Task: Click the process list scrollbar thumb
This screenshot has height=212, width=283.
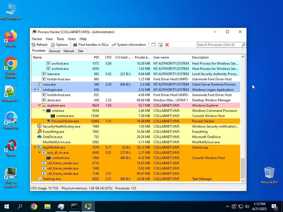Action: tap(243, 168)
